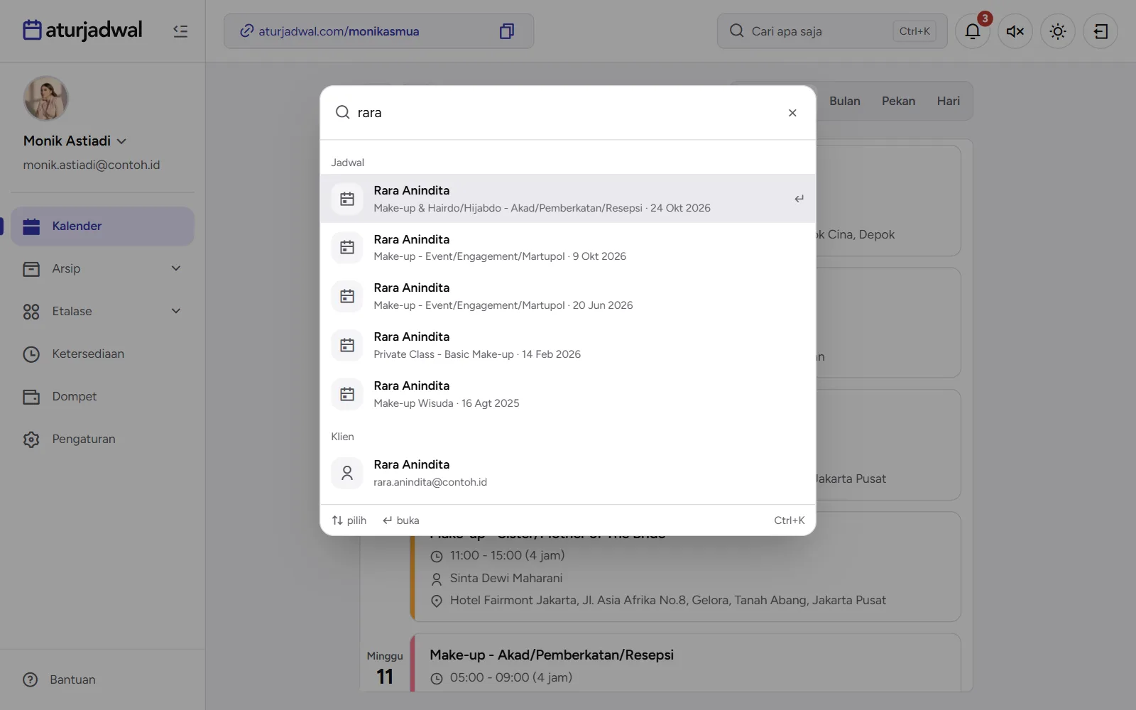Click the aturjadwal logo icon

32,30
